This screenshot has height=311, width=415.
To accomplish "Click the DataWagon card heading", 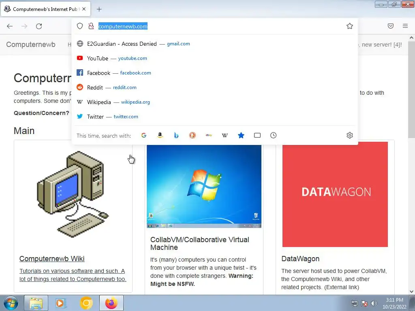I will coord(300,259).
